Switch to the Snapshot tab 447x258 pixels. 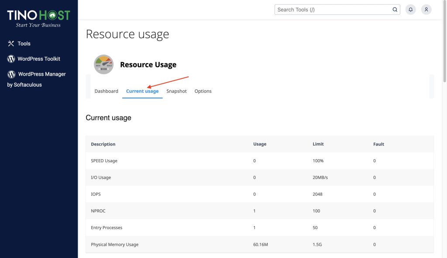point(176,91)
